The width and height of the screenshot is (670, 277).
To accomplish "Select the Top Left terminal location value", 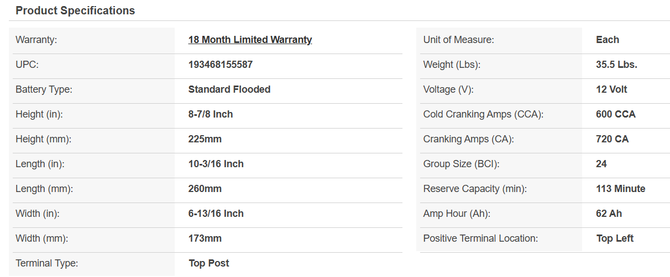I will [x=615, y=238].
